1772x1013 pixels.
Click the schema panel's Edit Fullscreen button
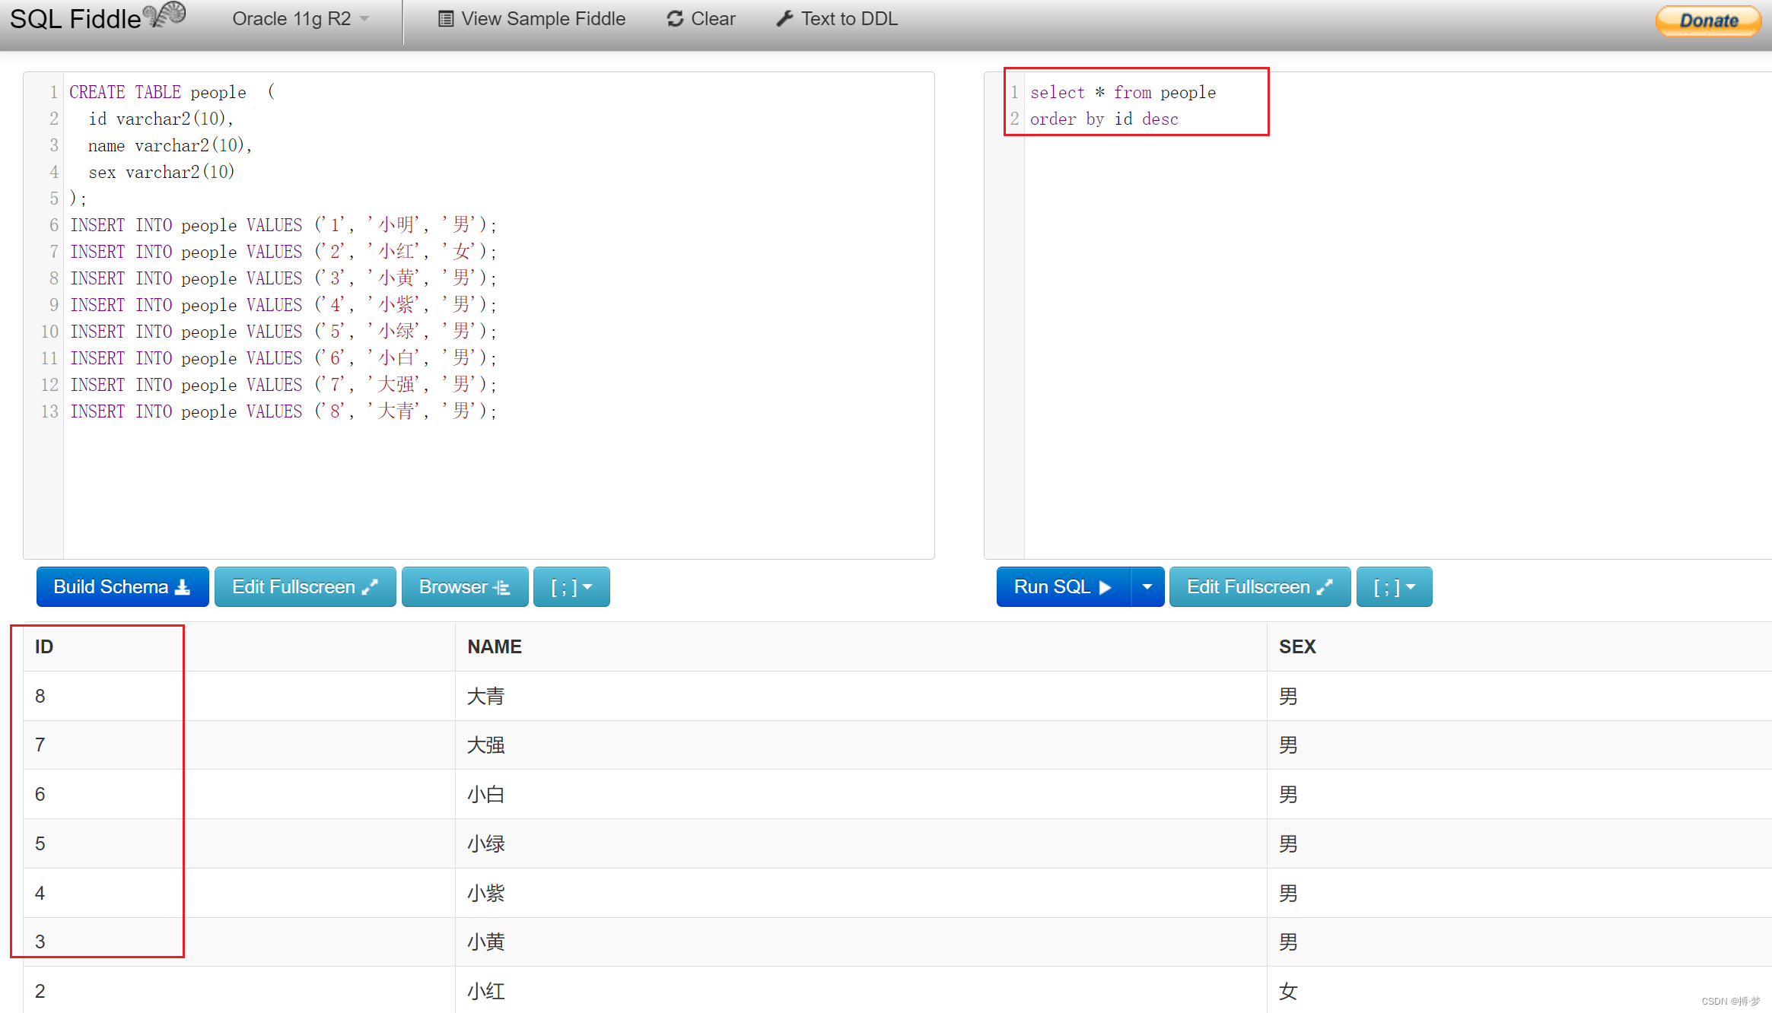(x=304, y=586)
